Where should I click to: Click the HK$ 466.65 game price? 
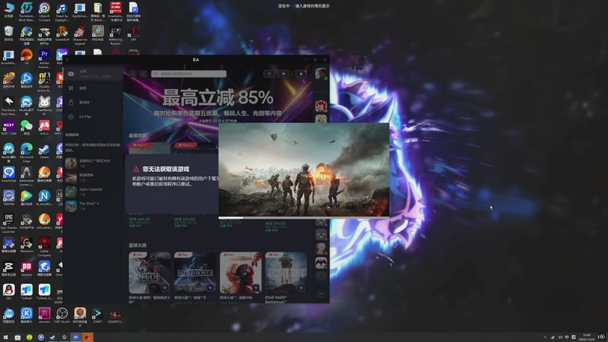point(139,219)
